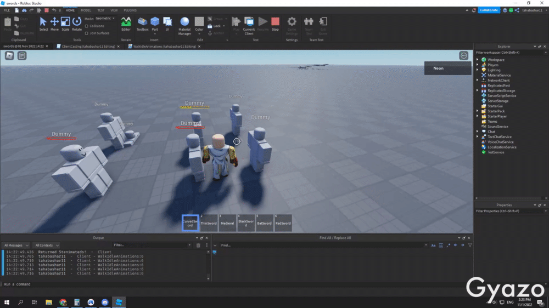Open Chrome from the taskbar
This screenshot has height=308, width=549.
(63, 302)
